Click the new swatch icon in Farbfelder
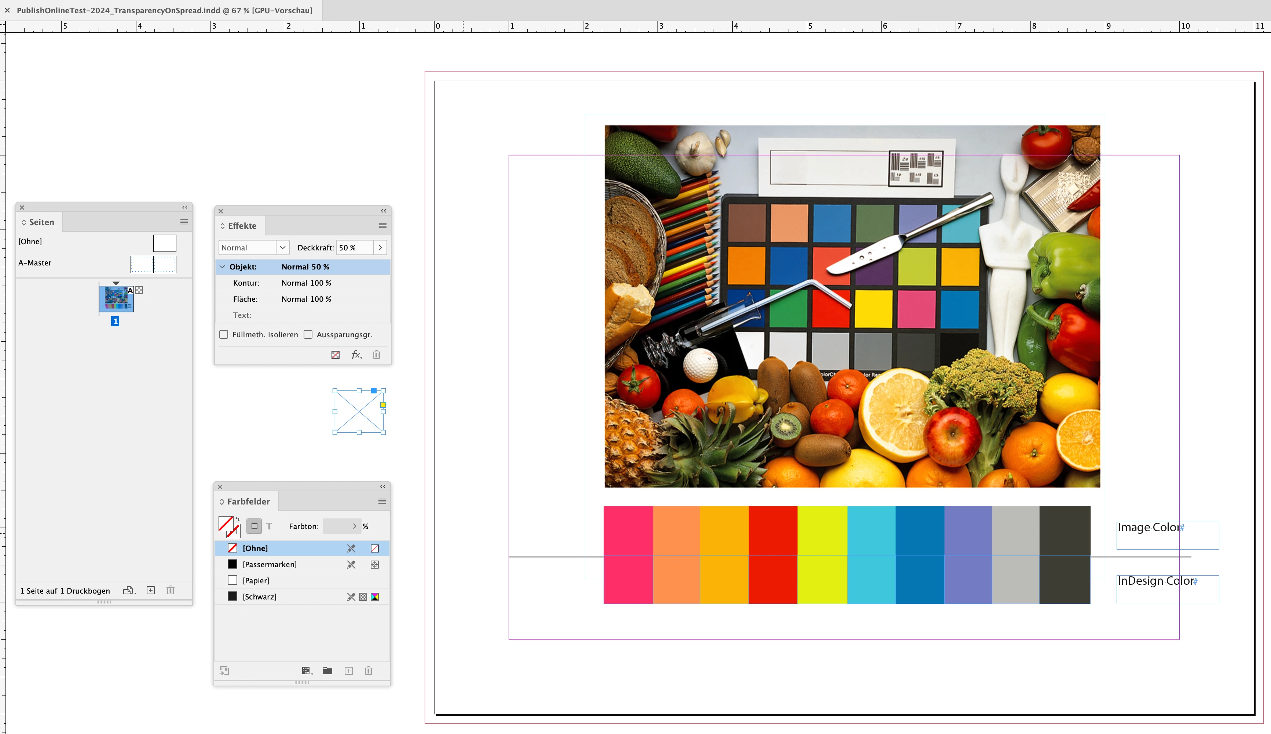This screenshot has width=1271, height=734. click(x=348, y=671)
